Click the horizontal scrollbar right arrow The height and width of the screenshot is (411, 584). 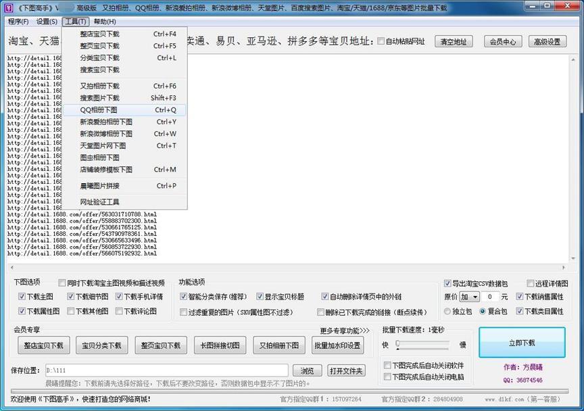pyautogui.click(x=564, y=268)
